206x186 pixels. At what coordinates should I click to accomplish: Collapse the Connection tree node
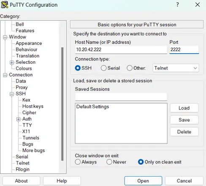(x=5, y=75)
